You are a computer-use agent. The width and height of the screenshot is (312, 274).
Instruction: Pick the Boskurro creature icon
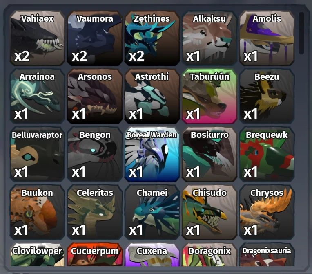coord(209,155)
